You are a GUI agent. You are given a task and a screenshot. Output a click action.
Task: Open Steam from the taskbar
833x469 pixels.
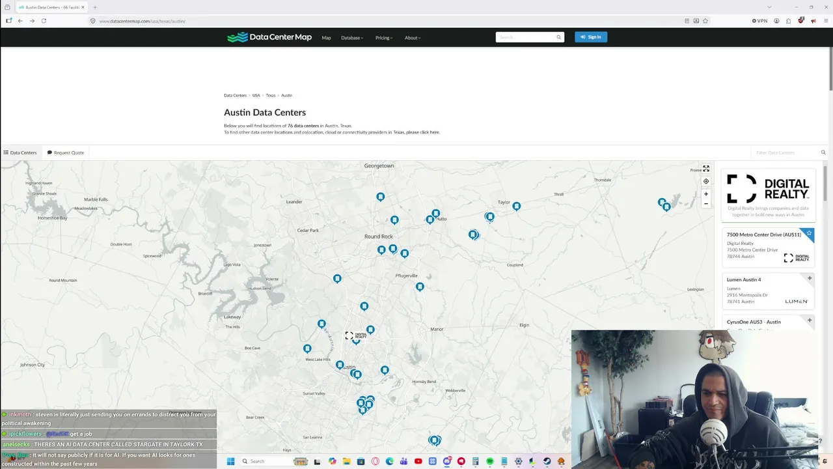pyautogui.click(x=547, y=461)
